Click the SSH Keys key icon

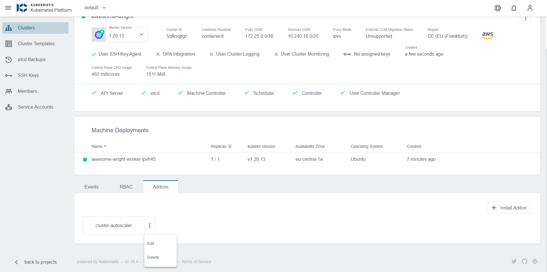[x=9, y=75]
